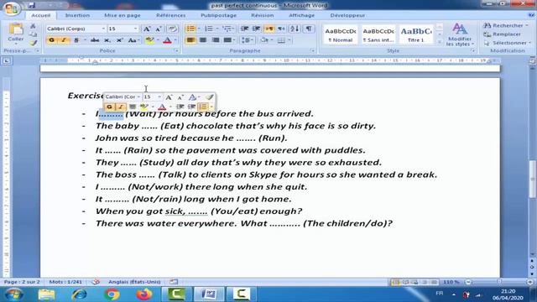Image resolution: width=537 pixels, height=302 pixels.
Task: Toggle italic (I) in the ribbon
Action: [64, 40]
